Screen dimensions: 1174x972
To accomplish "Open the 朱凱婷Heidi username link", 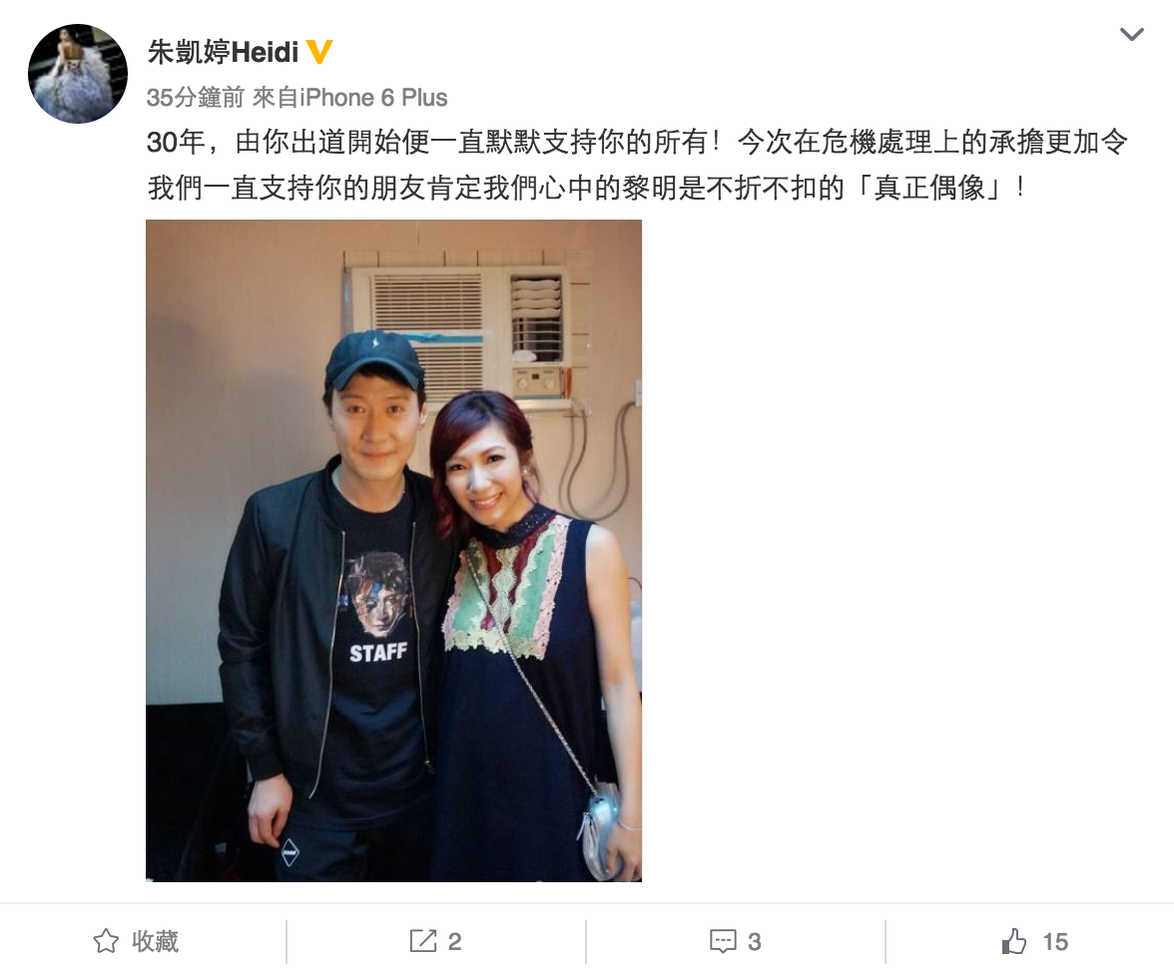I will [x=224, y=52].
